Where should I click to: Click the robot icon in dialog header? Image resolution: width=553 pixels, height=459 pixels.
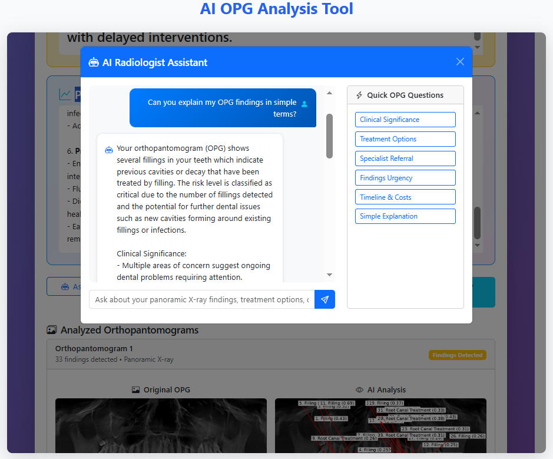pyautogui.click(x=94, y=62)
